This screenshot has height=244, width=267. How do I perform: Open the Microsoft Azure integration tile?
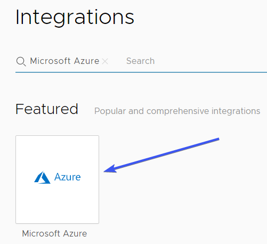(x=57, y=180)
